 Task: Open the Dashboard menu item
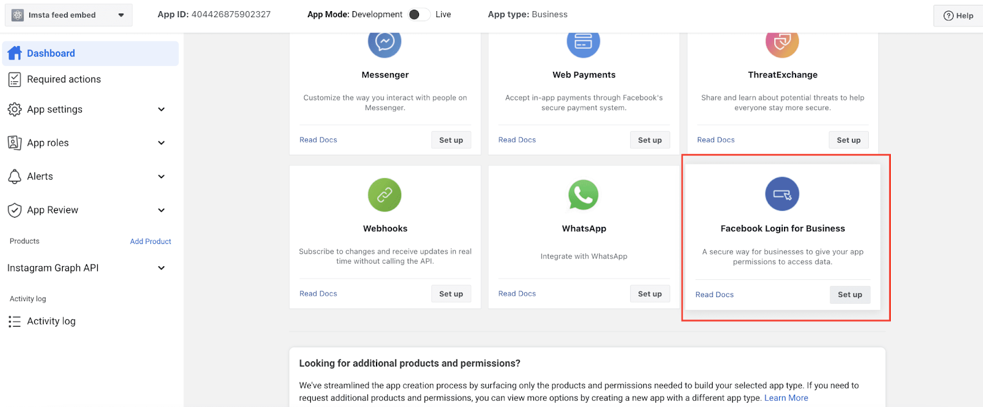pos(91,53)
